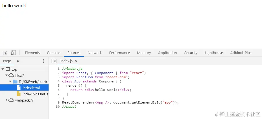Screen dimensions: 262x119
Task: Set breakpoint on line number 9
Action: point(58,102)
